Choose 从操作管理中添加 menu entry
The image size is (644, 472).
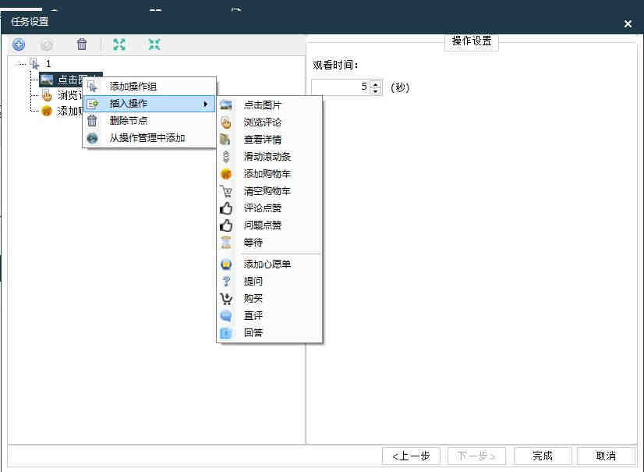[x=150, y=138]
